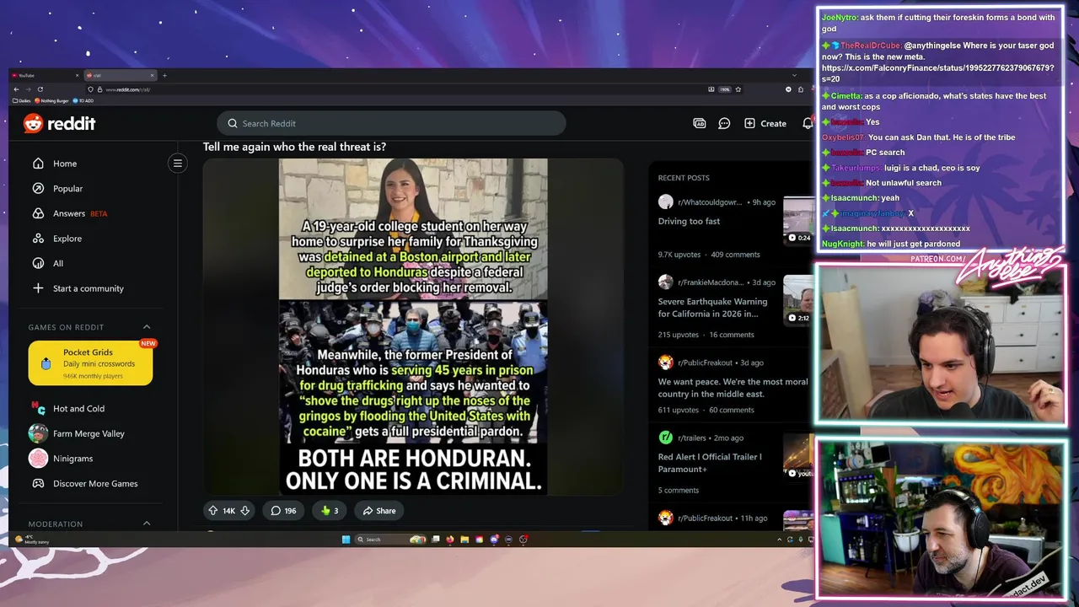Screen dimensions: 1079x607
Task: Collapse the Games on Reddit section
Action: (147, 327)
